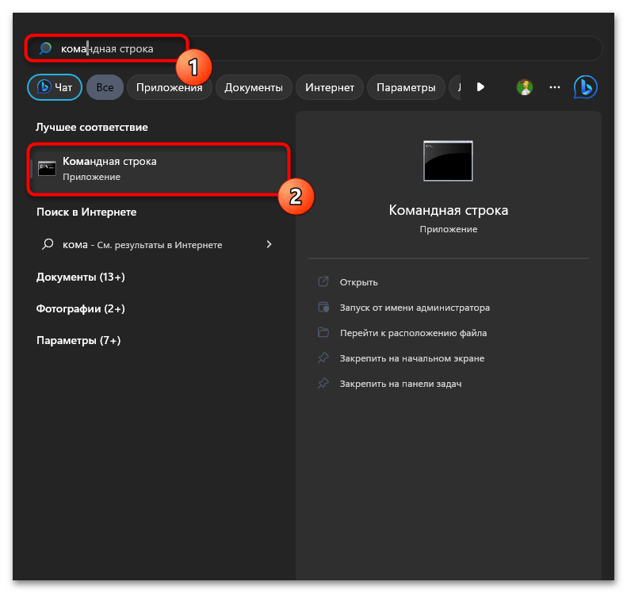The width and height of the screenshot is (627, 593).
Task: Expand Фотографии (2+) results
Action: 80,308
